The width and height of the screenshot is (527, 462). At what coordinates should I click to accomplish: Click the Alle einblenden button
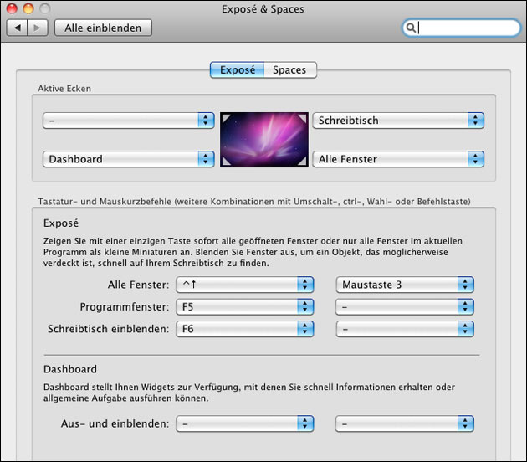pos(103,28)
